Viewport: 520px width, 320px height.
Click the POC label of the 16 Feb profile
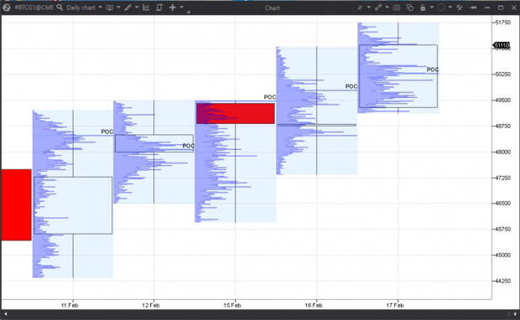click(351, 86)
